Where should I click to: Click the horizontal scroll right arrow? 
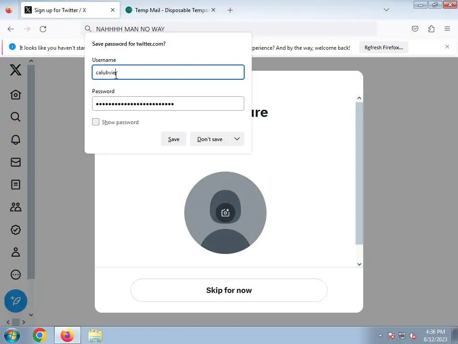coord(24,322)
